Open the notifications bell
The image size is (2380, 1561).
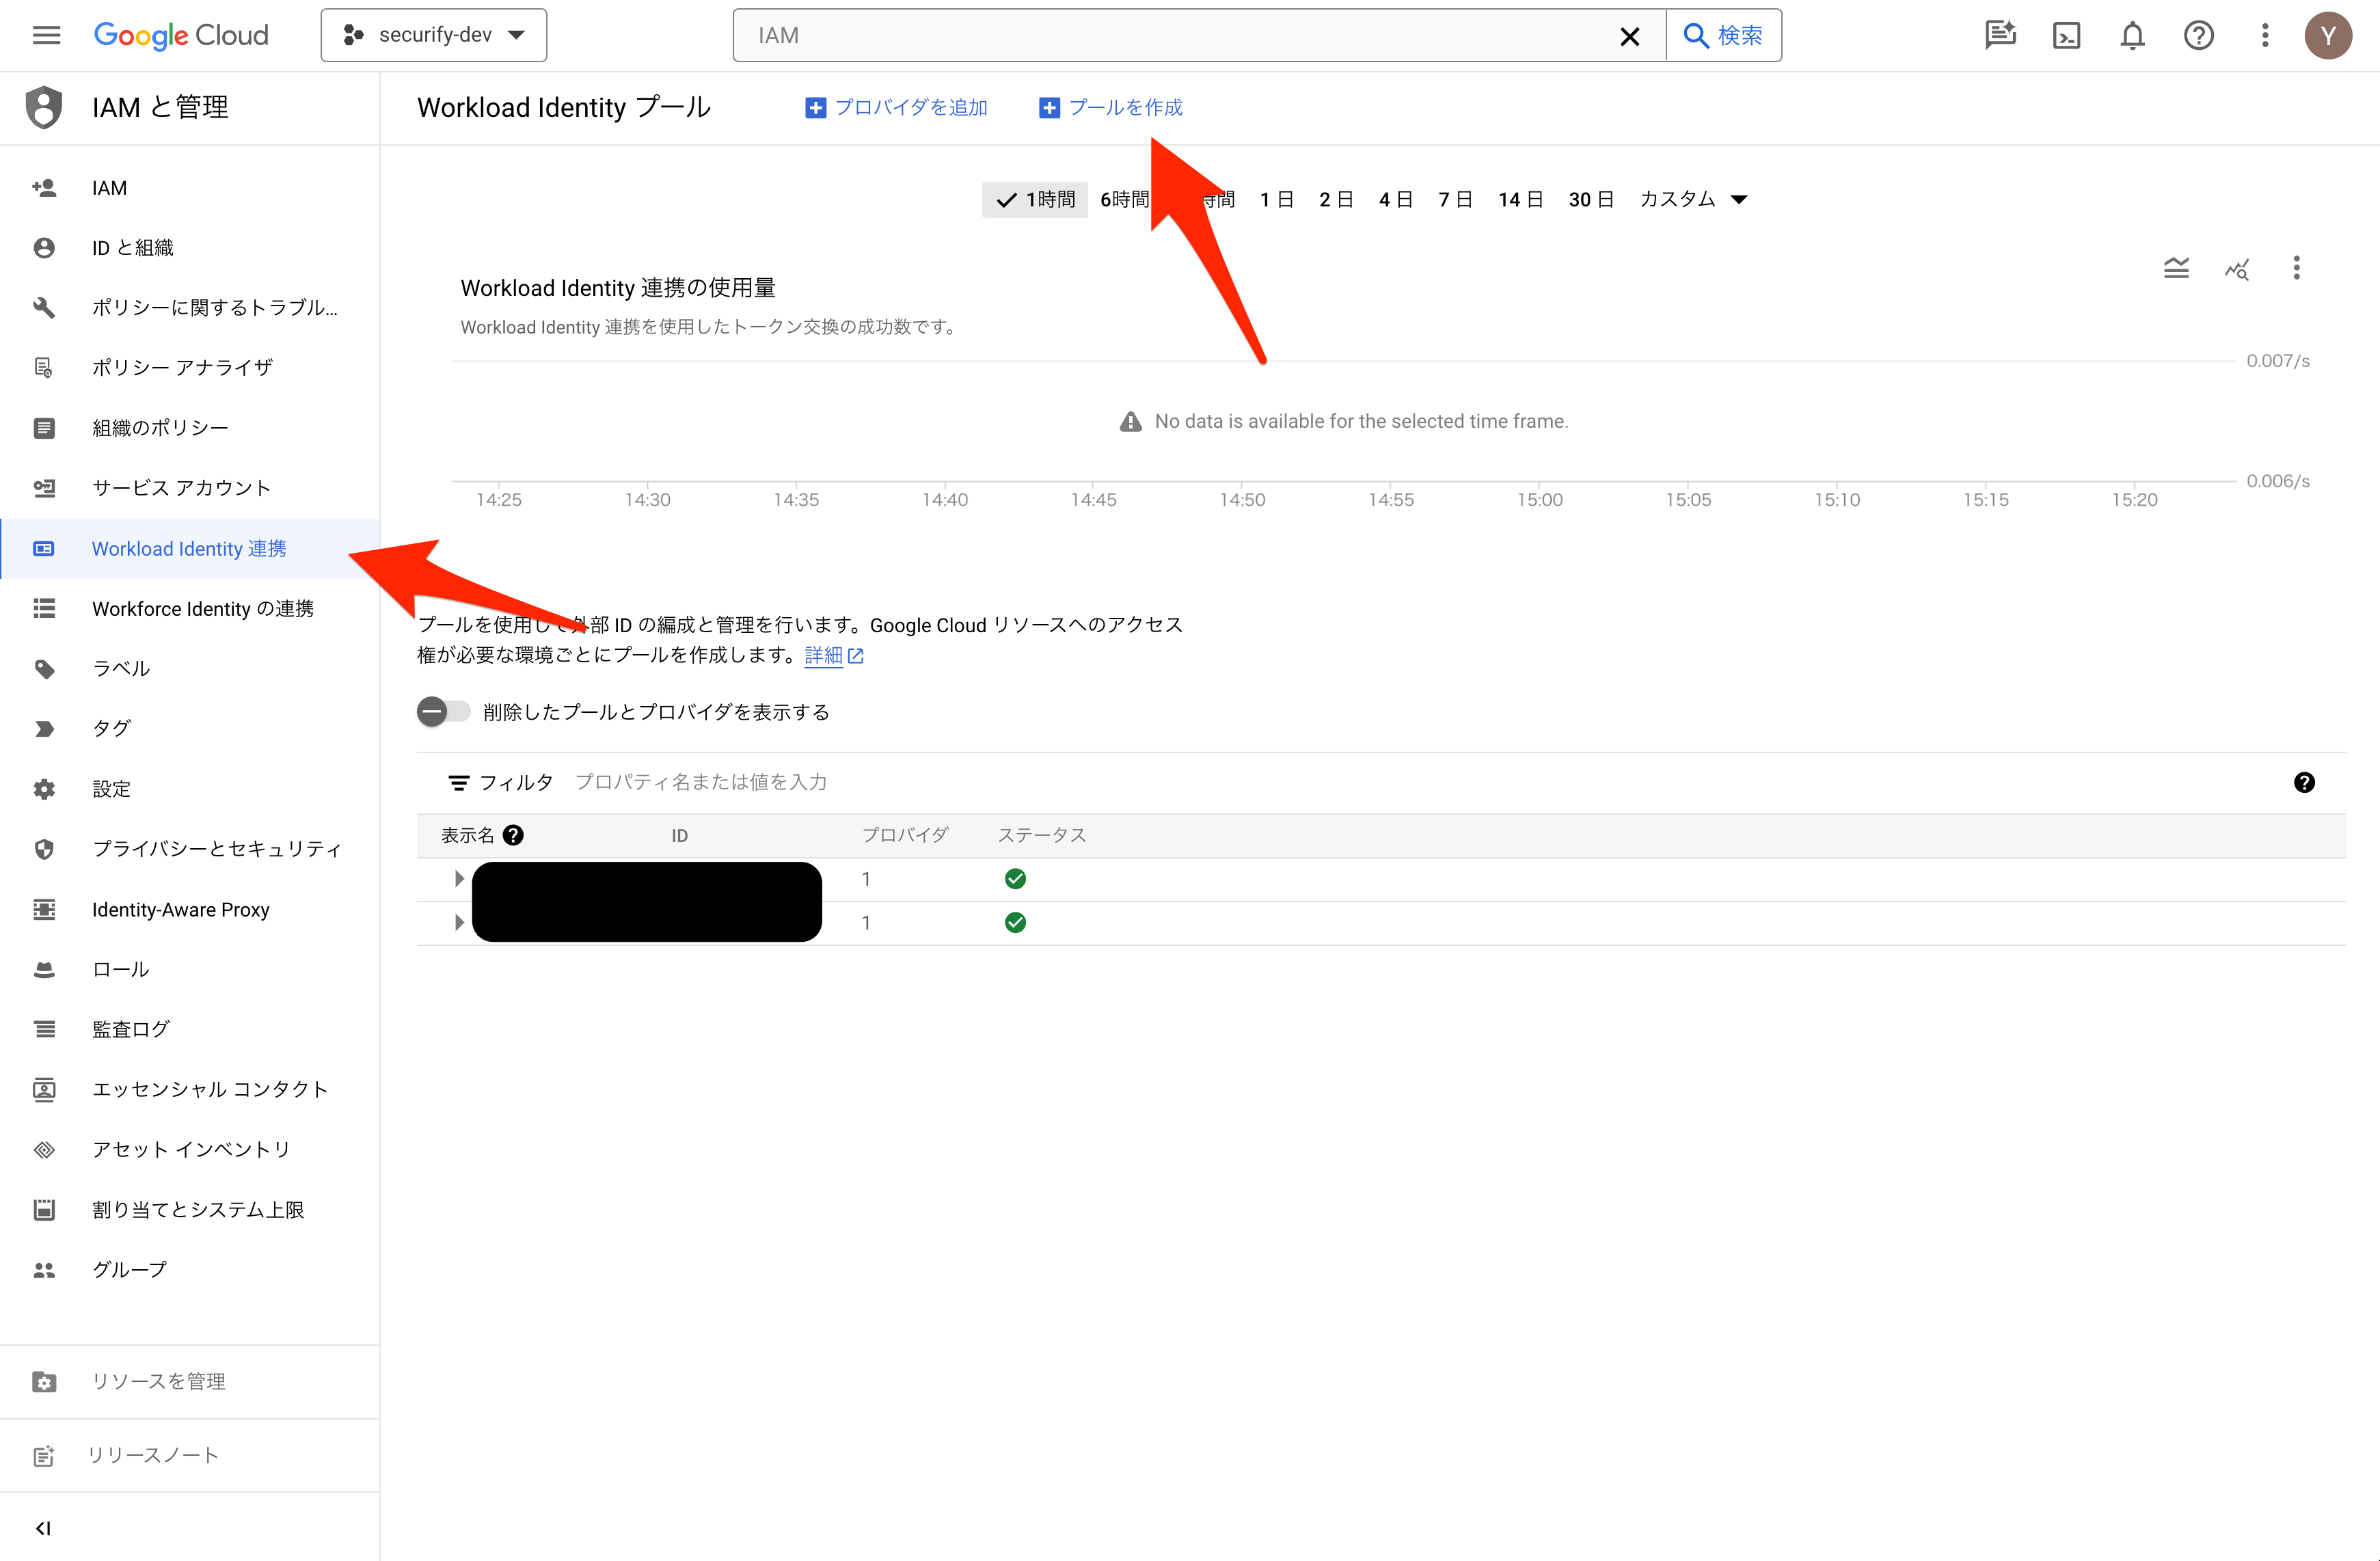2132,36
